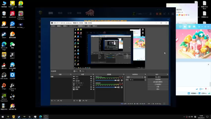This screenshot has width=211, height=119.
Task: Pop out the Scenes dock panel icon
Action: 71,74
